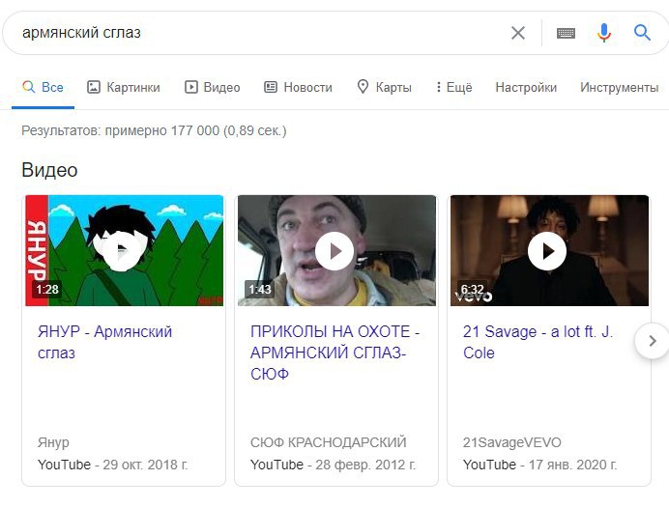This screenshot has width=669, height=508.
Task: Click the blue magnifier search button
Action: coord(642,33)
